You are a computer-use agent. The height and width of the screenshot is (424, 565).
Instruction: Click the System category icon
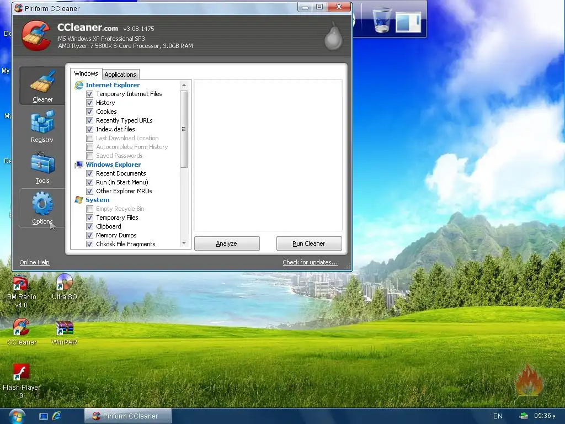pyautogui.click(x=79, y=200)
